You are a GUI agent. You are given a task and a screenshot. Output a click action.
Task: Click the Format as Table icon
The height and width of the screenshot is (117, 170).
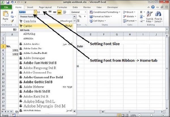coord(91,17)
